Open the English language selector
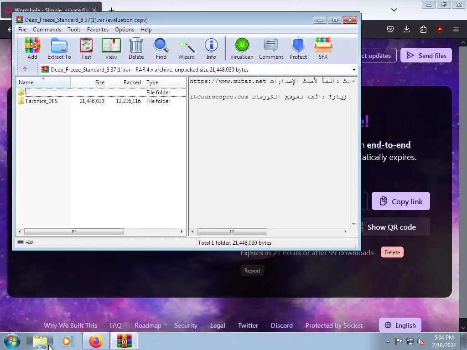This screenshot has height=350, width=467. pos(400,325)
